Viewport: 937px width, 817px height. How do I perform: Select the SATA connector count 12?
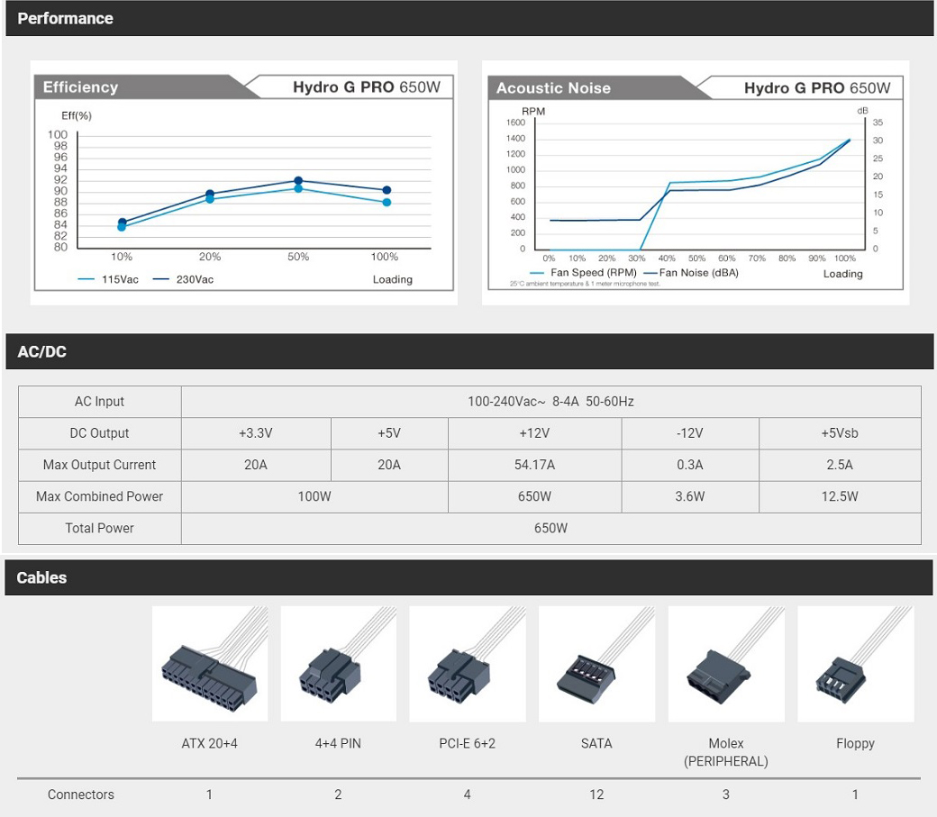coord(596,794)
